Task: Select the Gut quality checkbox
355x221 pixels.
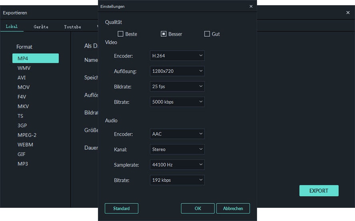Action: 207,34
